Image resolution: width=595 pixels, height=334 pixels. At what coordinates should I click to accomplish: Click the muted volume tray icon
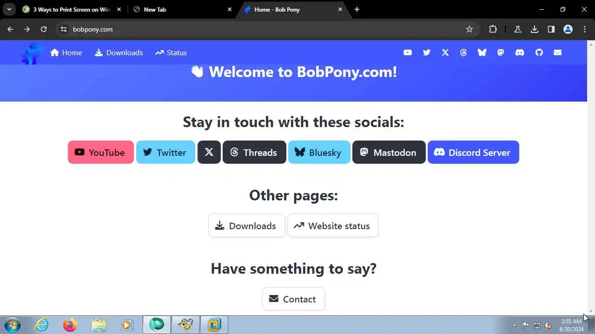(549, 325)
